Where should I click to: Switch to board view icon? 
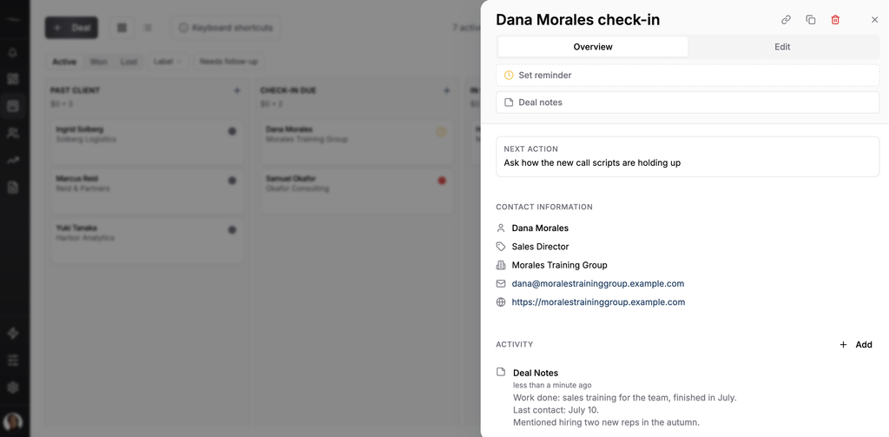(122, 28)
